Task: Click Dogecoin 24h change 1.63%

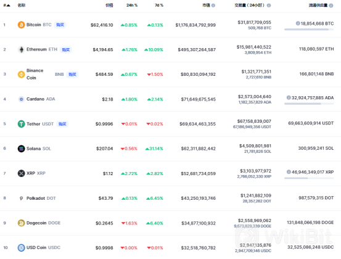Action: (129, 223)
